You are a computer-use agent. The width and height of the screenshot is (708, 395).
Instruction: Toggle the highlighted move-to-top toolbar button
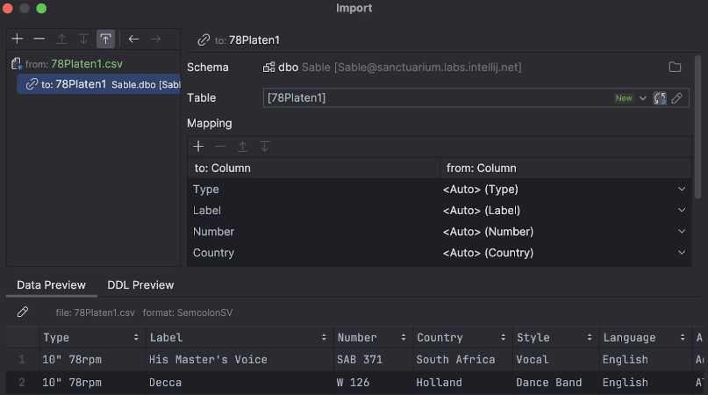(x=105, y=39)
